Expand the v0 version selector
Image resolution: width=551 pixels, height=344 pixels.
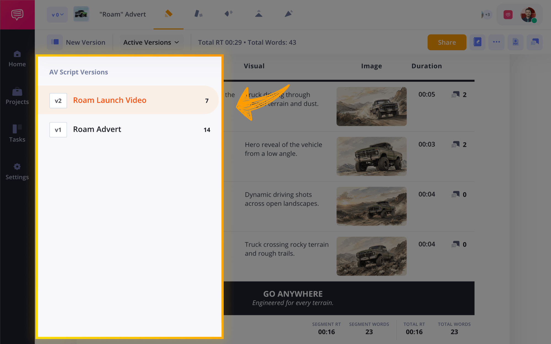tap(57, 15)
